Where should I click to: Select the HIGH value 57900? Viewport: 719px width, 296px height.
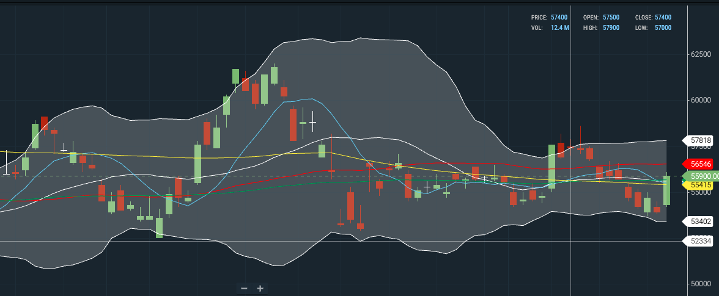(x=611, y=28)
